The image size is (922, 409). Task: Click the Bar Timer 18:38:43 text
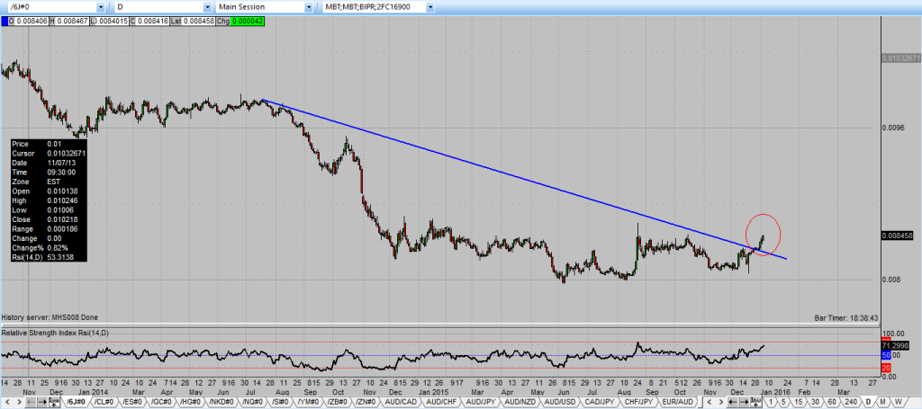pyautogui.click(x=846, y=317)
